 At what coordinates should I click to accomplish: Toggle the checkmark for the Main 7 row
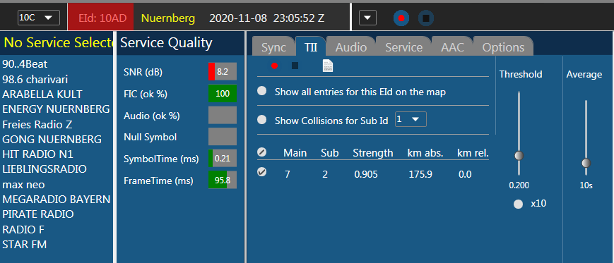[x=262, y=172]
